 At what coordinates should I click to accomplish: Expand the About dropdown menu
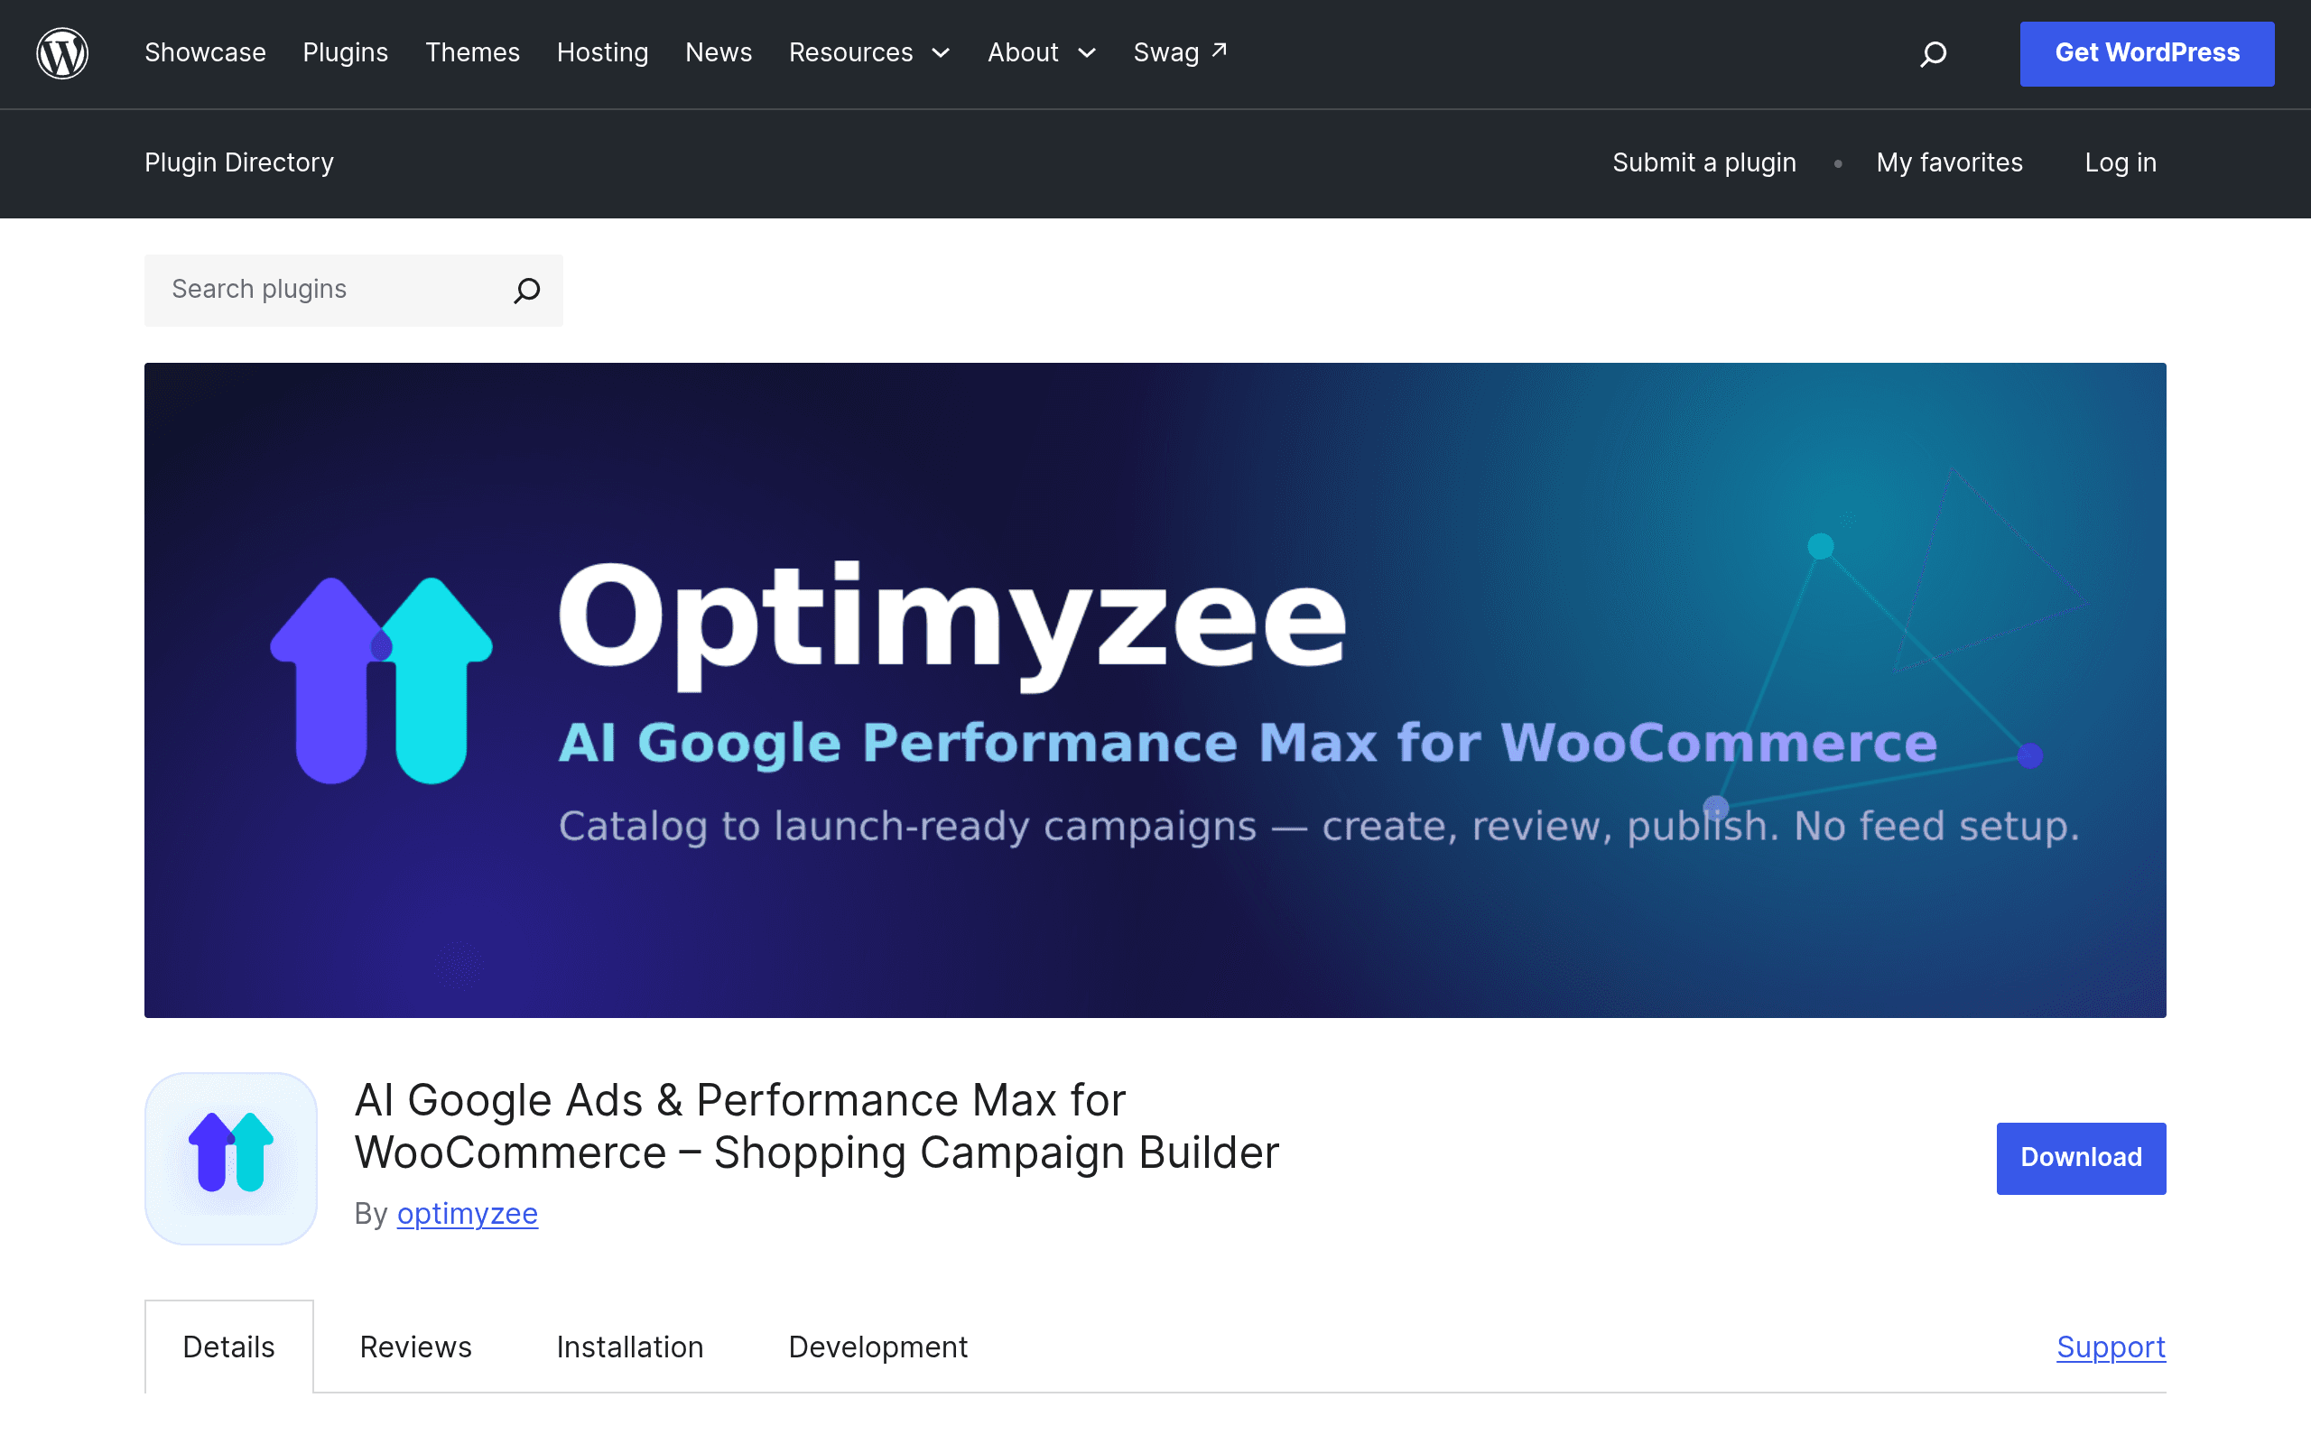point(1042,52)
